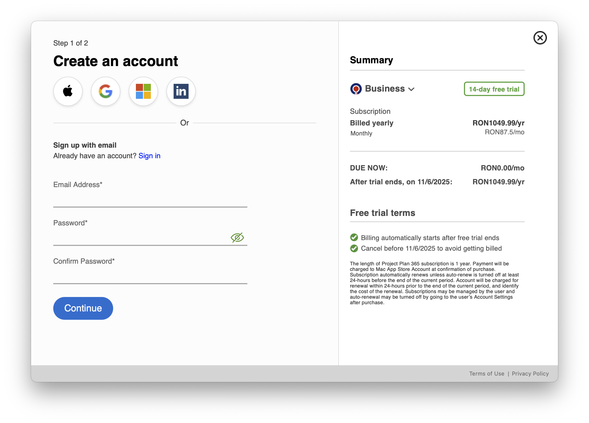Follow the Sign in link
Screen dimensions: 589x423
(x=149, y=156)
